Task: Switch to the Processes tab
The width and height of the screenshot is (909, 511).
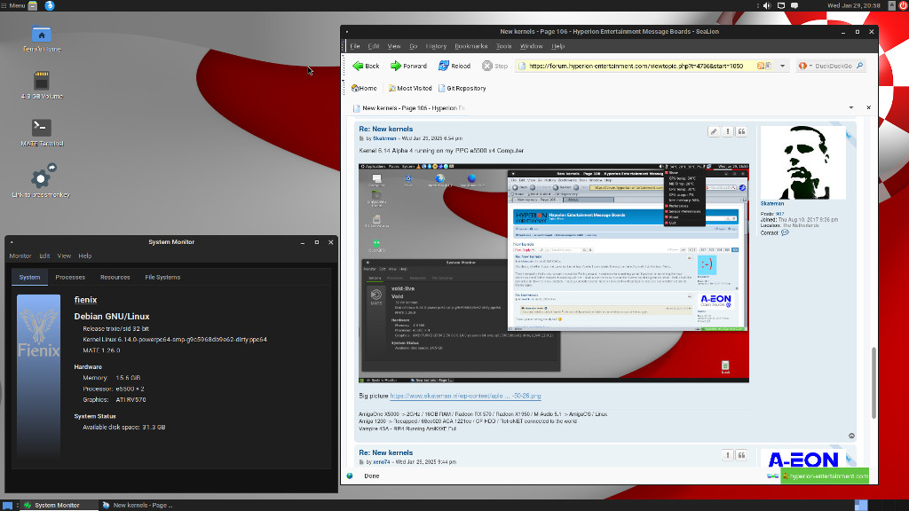Action: coord(70,278)
